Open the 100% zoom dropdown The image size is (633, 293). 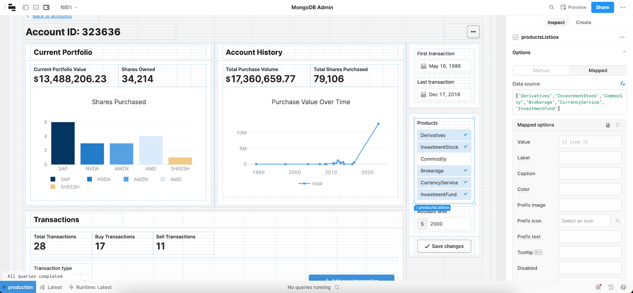(69, 7)
